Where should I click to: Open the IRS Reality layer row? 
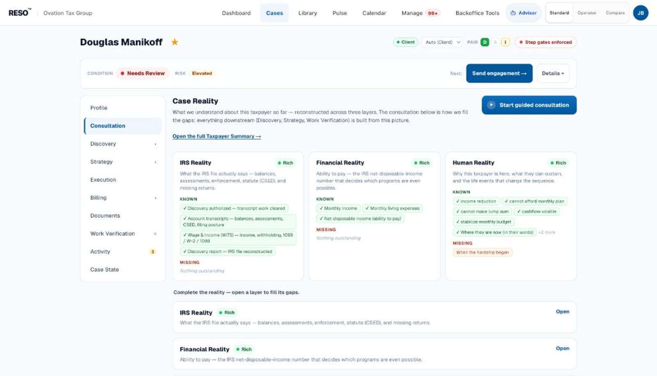tap(374, 317)
